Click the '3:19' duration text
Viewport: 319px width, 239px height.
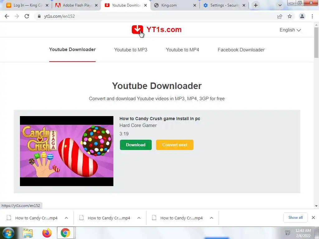124,134
